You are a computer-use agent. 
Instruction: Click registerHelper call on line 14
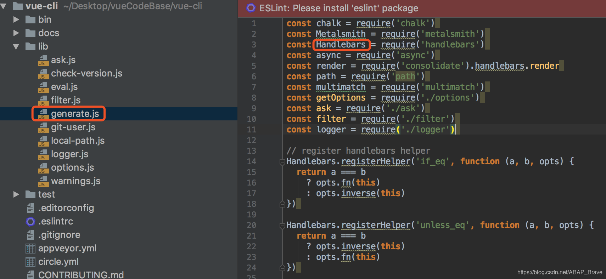376,161
